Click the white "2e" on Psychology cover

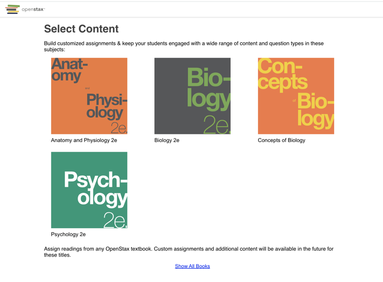(115, 219)
